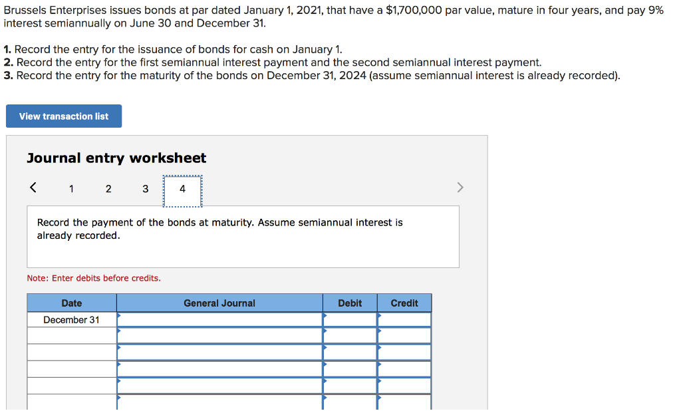Select journal entry tab 3

coord(145,189)
